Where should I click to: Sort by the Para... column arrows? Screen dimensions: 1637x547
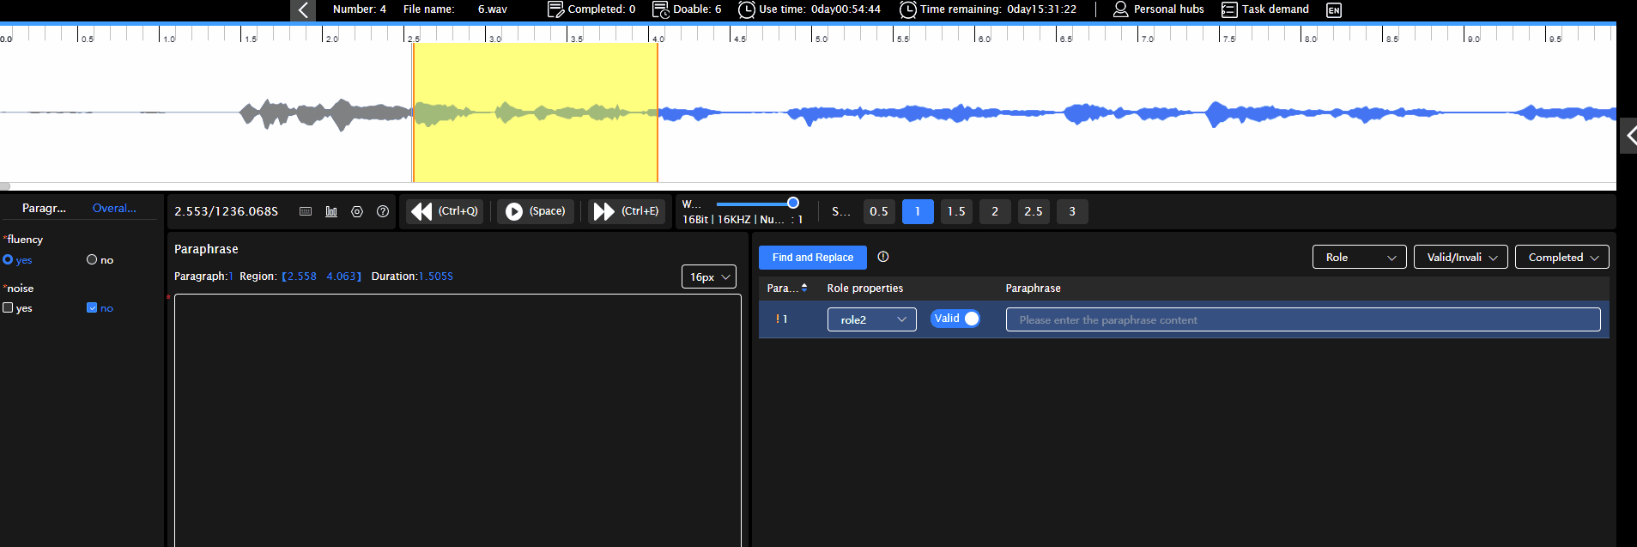click(x=804, y=288)
